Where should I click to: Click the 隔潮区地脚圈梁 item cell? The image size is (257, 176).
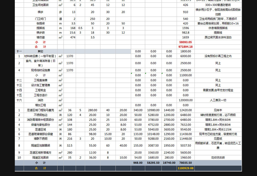[40, 146]
